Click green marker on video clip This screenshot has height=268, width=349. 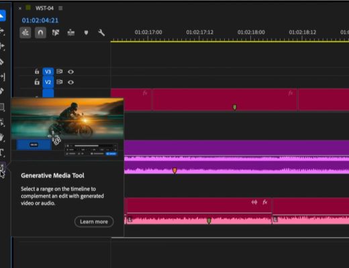[234, 107]
